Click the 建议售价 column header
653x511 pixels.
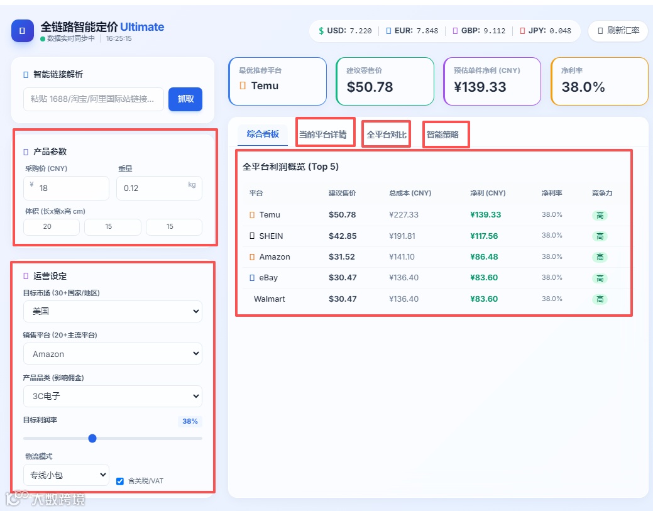click(x=343, y=193)
